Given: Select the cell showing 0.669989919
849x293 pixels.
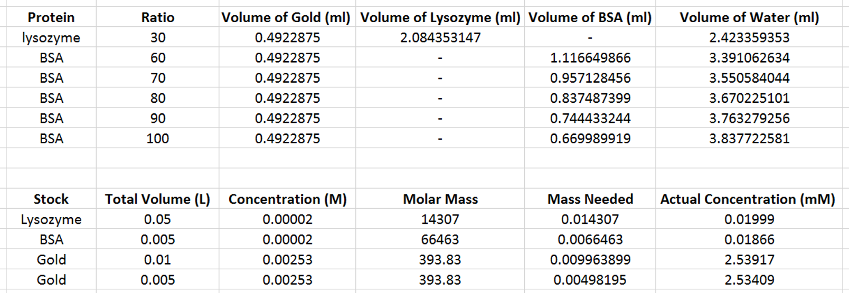Looking at the screenshot, I should click(590, 139).
